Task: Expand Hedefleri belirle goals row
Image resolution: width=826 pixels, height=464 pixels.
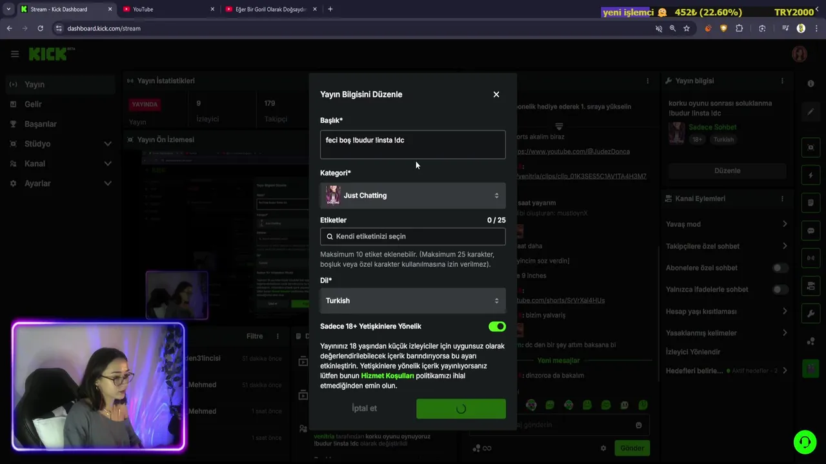Action: click(727, 371)
